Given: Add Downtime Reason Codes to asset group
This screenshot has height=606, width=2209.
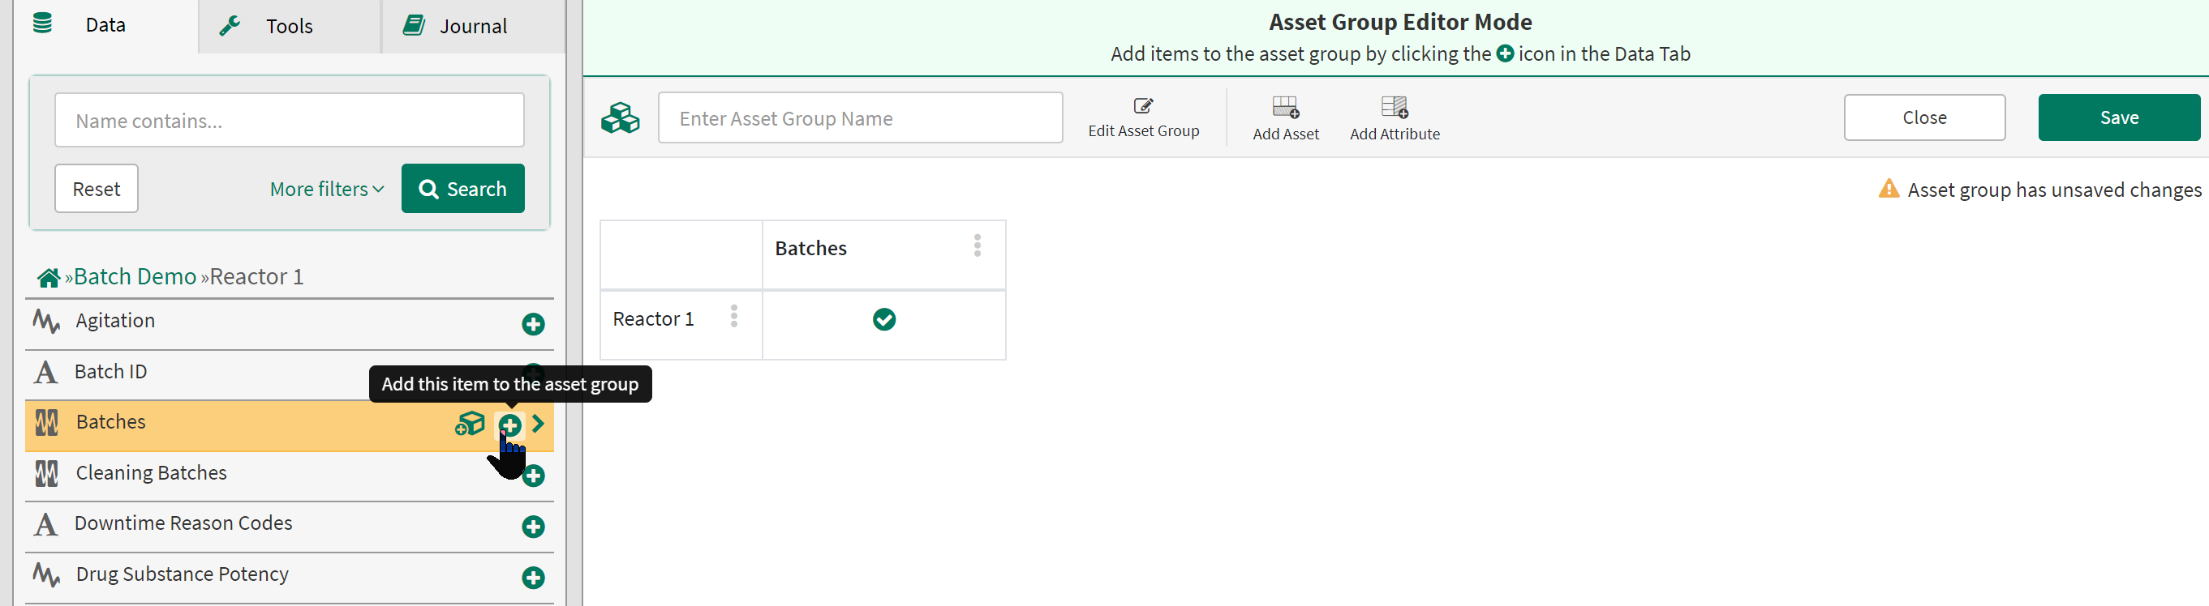Looking at the screenshot, I should click(x=532, y=527).
